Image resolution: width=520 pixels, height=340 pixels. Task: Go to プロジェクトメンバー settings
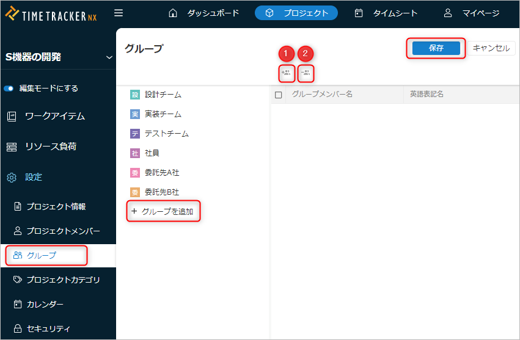[x=62, y=231]
